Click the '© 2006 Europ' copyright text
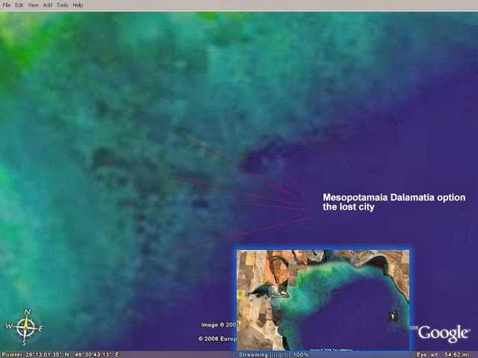478x358 pixels. [217, 339]
